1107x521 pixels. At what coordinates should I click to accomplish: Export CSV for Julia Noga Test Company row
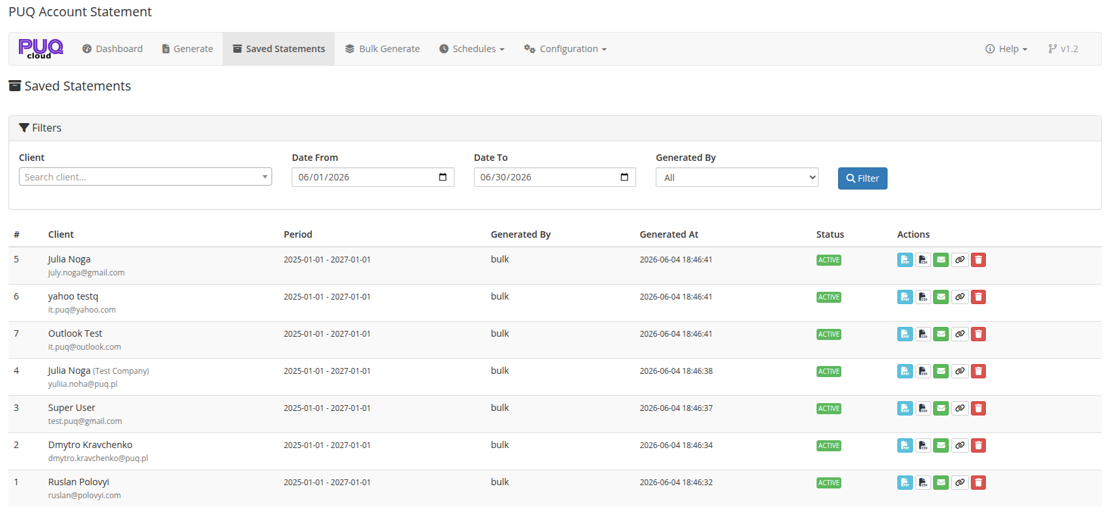tap(923, 371)
